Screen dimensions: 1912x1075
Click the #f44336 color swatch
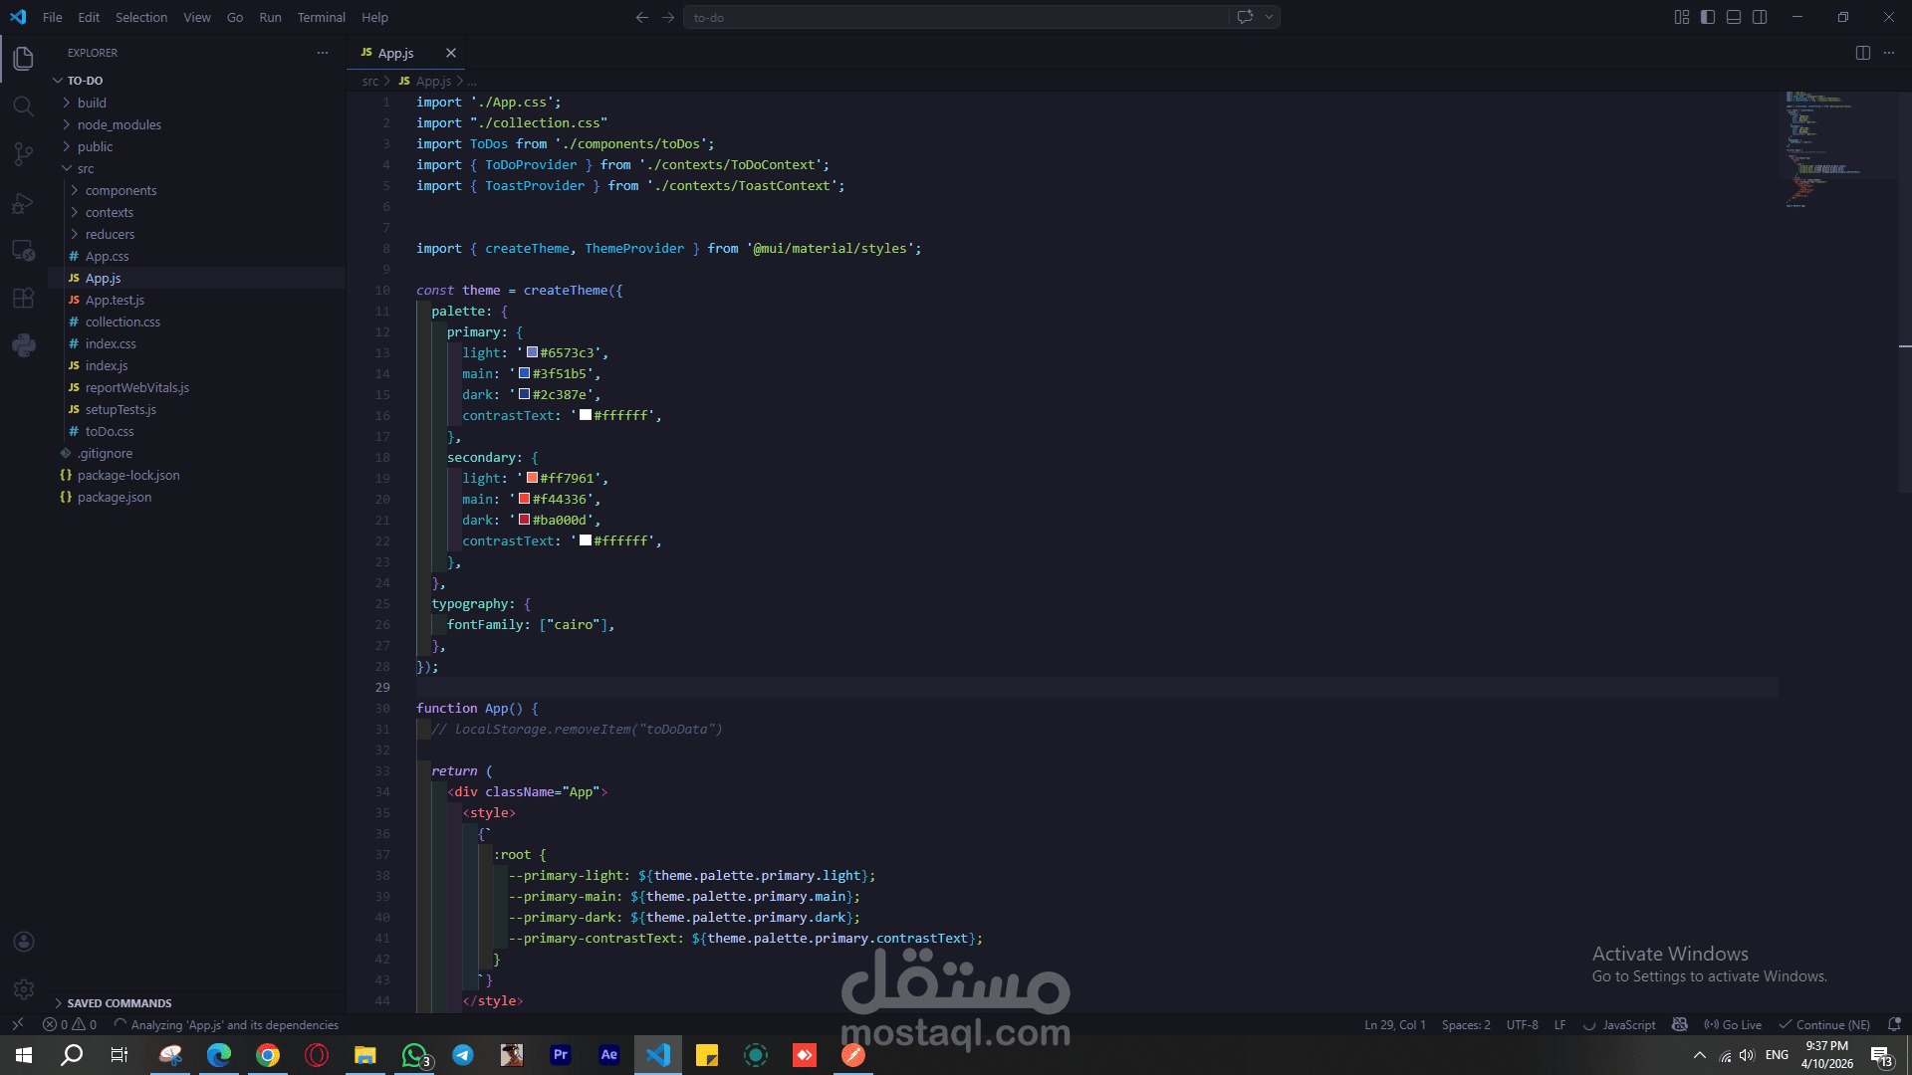(524, 499)
